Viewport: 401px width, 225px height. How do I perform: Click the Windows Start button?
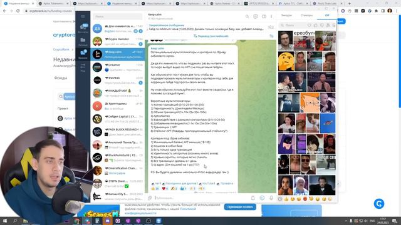pyautogui.click(x=4, y=221)
